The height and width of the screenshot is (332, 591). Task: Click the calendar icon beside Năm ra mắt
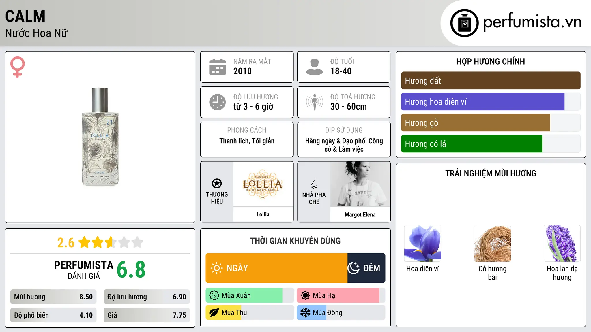coord(218,67)
